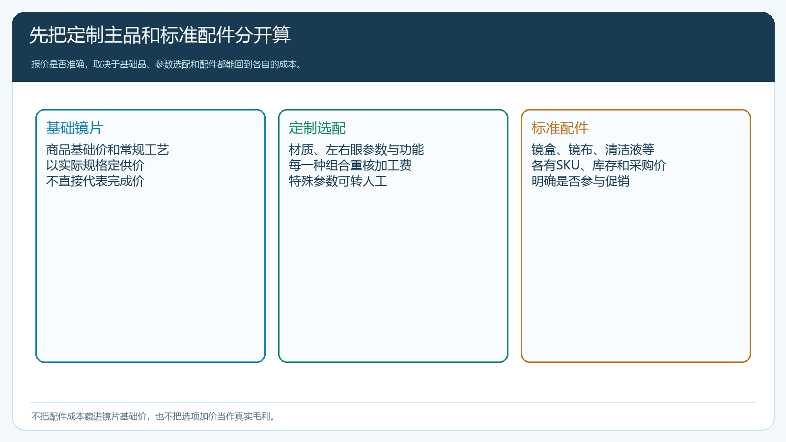Click the line 各有SKU、库存和采购价

pos(599,166)
